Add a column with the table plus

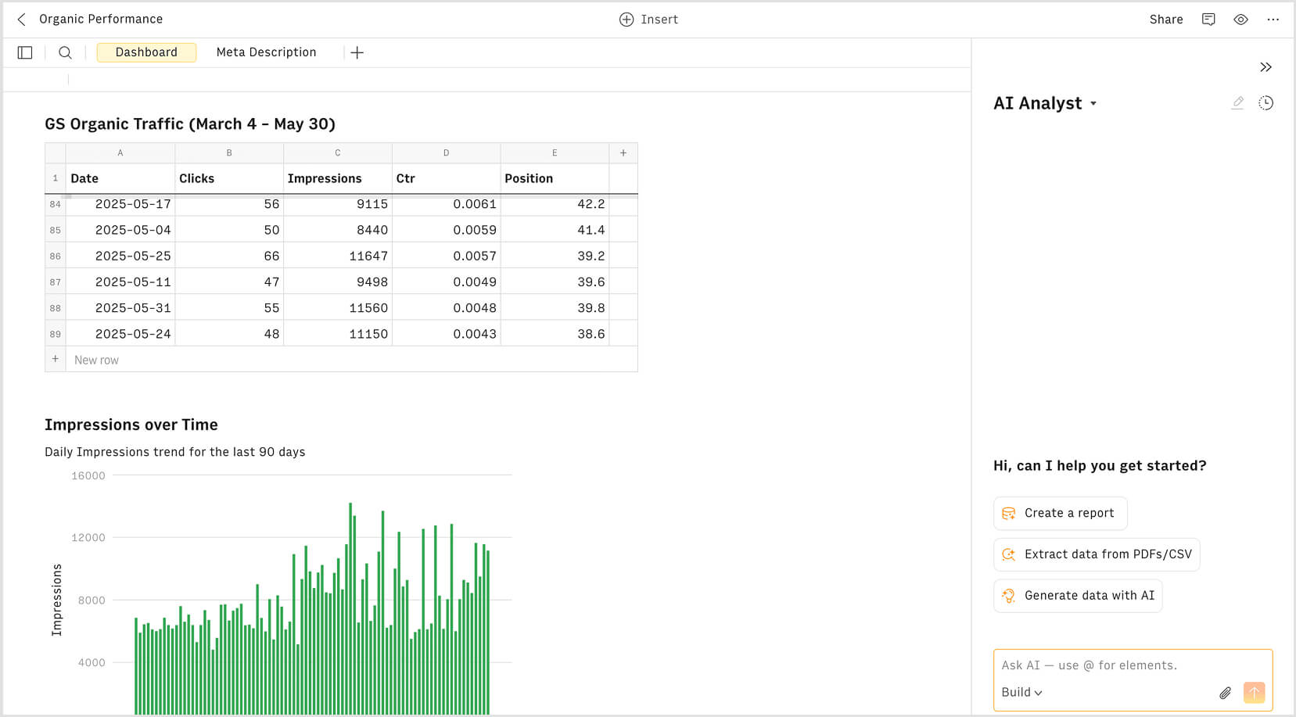tap(623, 153)
